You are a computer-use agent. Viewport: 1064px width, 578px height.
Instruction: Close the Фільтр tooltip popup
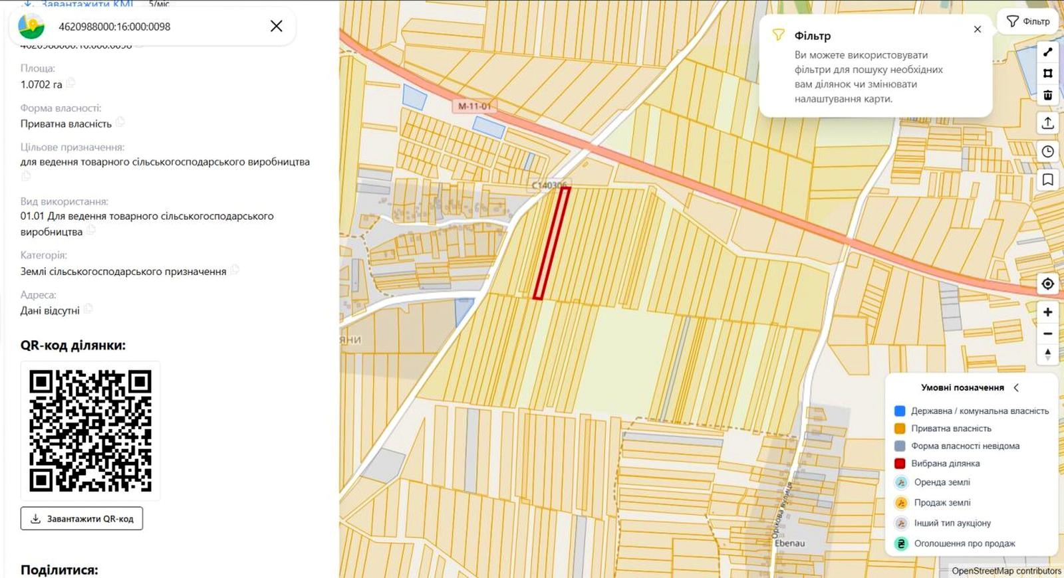click(977, 29)
